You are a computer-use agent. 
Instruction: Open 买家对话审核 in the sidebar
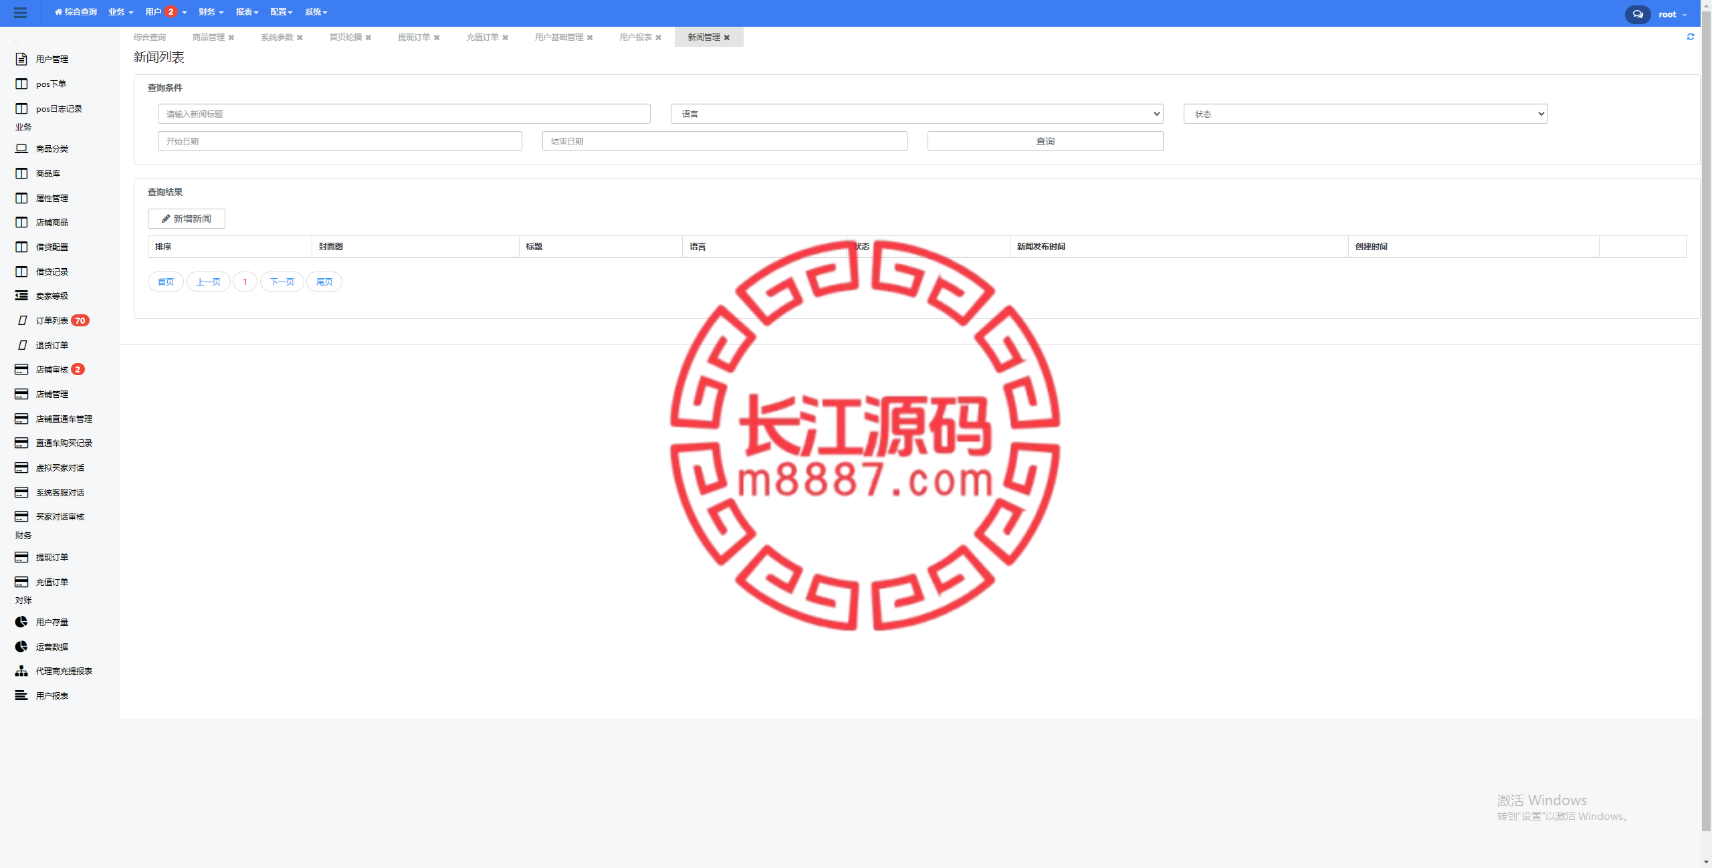pos(60,516)
